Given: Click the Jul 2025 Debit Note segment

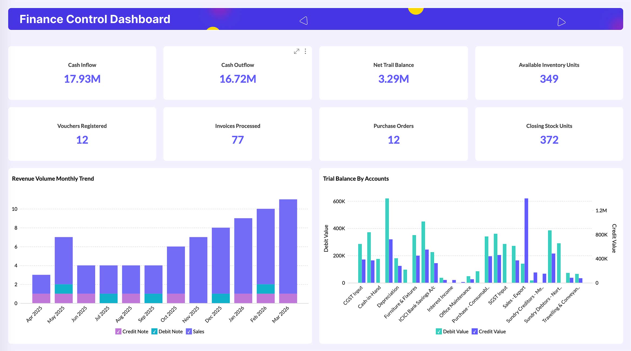Looking at the screenshot, I should coord(108,298).
